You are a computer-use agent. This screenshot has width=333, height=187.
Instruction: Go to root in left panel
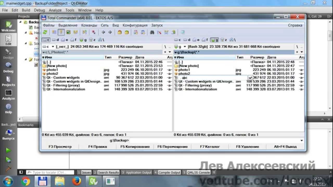pos(165,47)
